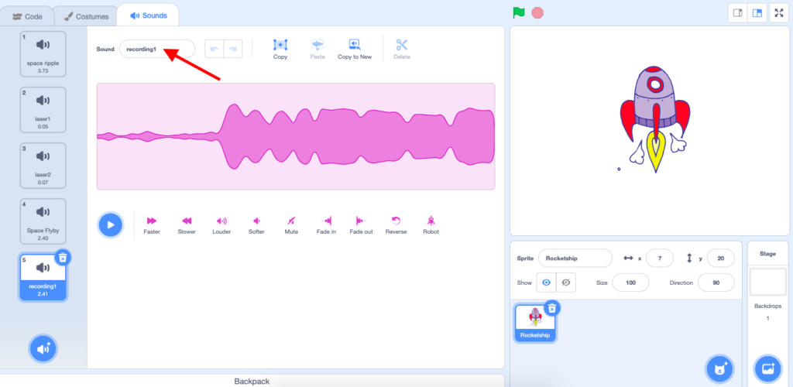Click Copy to New
The width and height of the screenshot is (793, 387).
pos(355,50)
